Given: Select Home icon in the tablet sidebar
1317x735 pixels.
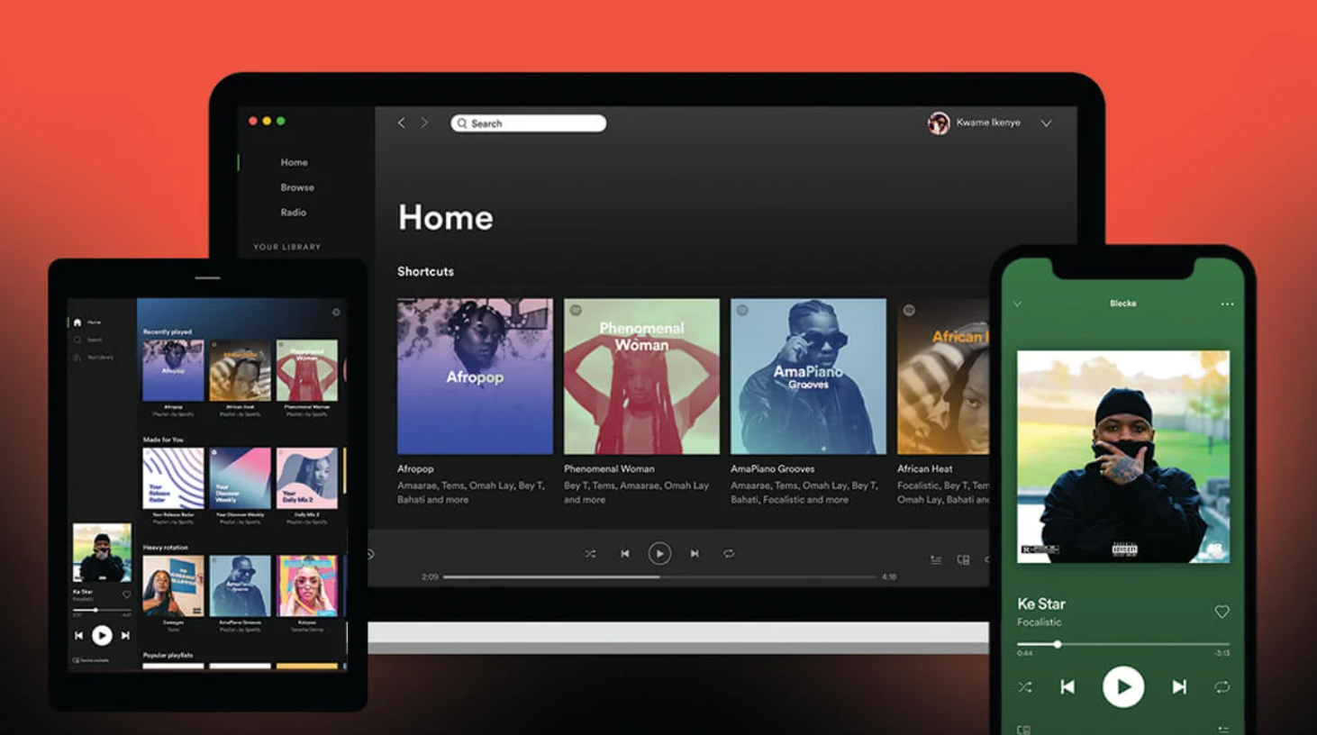Looking at the screenshot, I should pos(77,322).
